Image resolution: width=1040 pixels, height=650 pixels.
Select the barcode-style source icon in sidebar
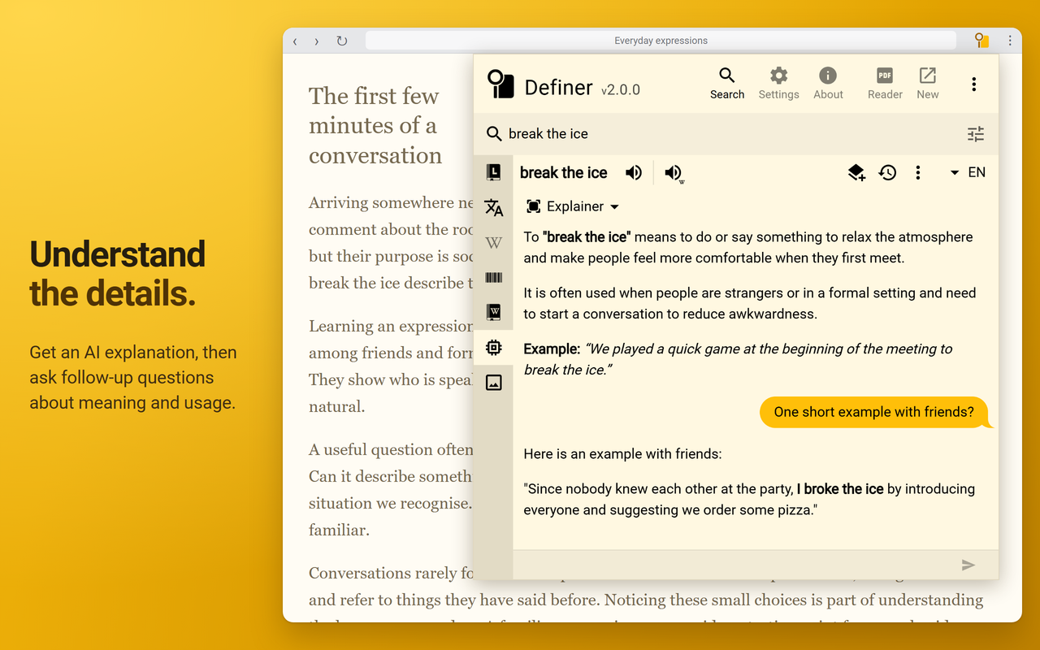coord(493,277)
